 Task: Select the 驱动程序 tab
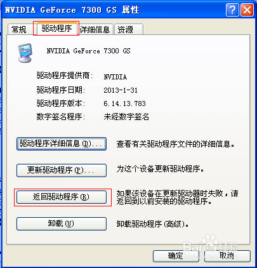point(56,28)
